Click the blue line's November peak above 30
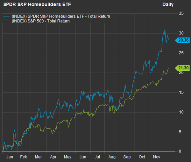Screen dimensions: 191x162 pos(165,29)
